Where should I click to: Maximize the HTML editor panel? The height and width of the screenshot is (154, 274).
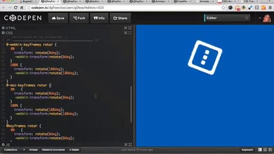click(x=130, y=28)
